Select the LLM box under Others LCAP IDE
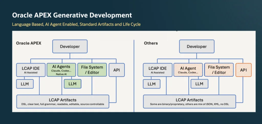This screenshot has height=124, width=262. pyautogui.click(x=152, y=84)
